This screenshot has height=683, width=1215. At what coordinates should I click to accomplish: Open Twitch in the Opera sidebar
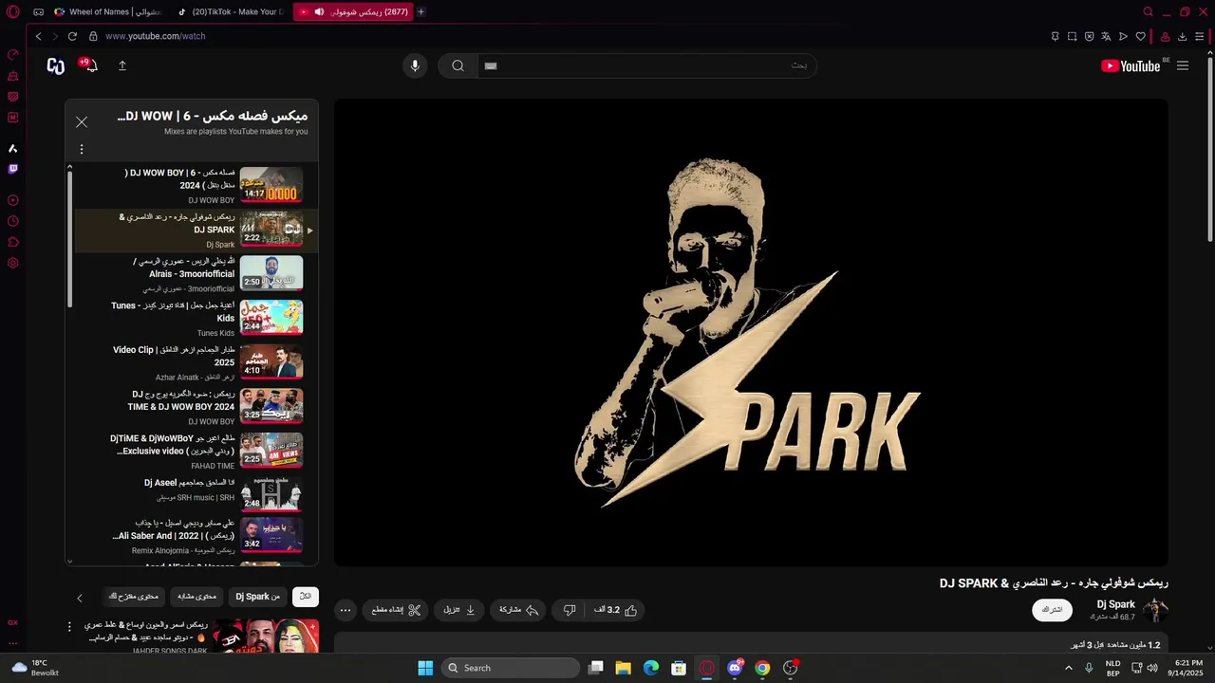(13, 169)
